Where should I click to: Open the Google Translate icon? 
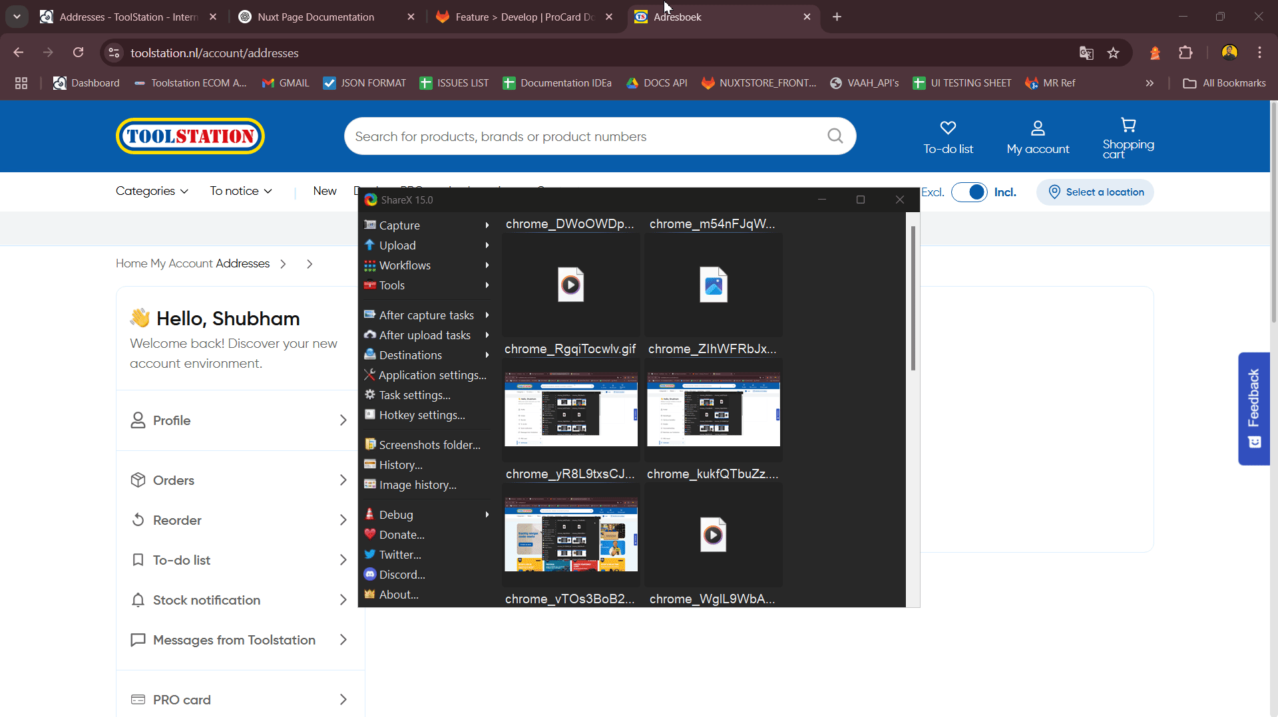click(1086, 53)
